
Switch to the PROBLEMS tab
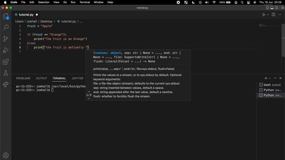pos(23,78)
